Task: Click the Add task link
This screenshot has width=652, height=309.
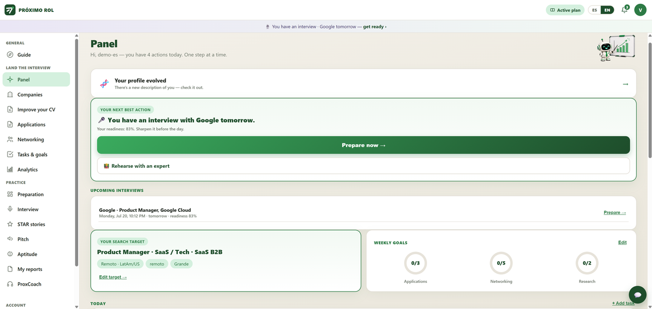Action: pos(623,303)
